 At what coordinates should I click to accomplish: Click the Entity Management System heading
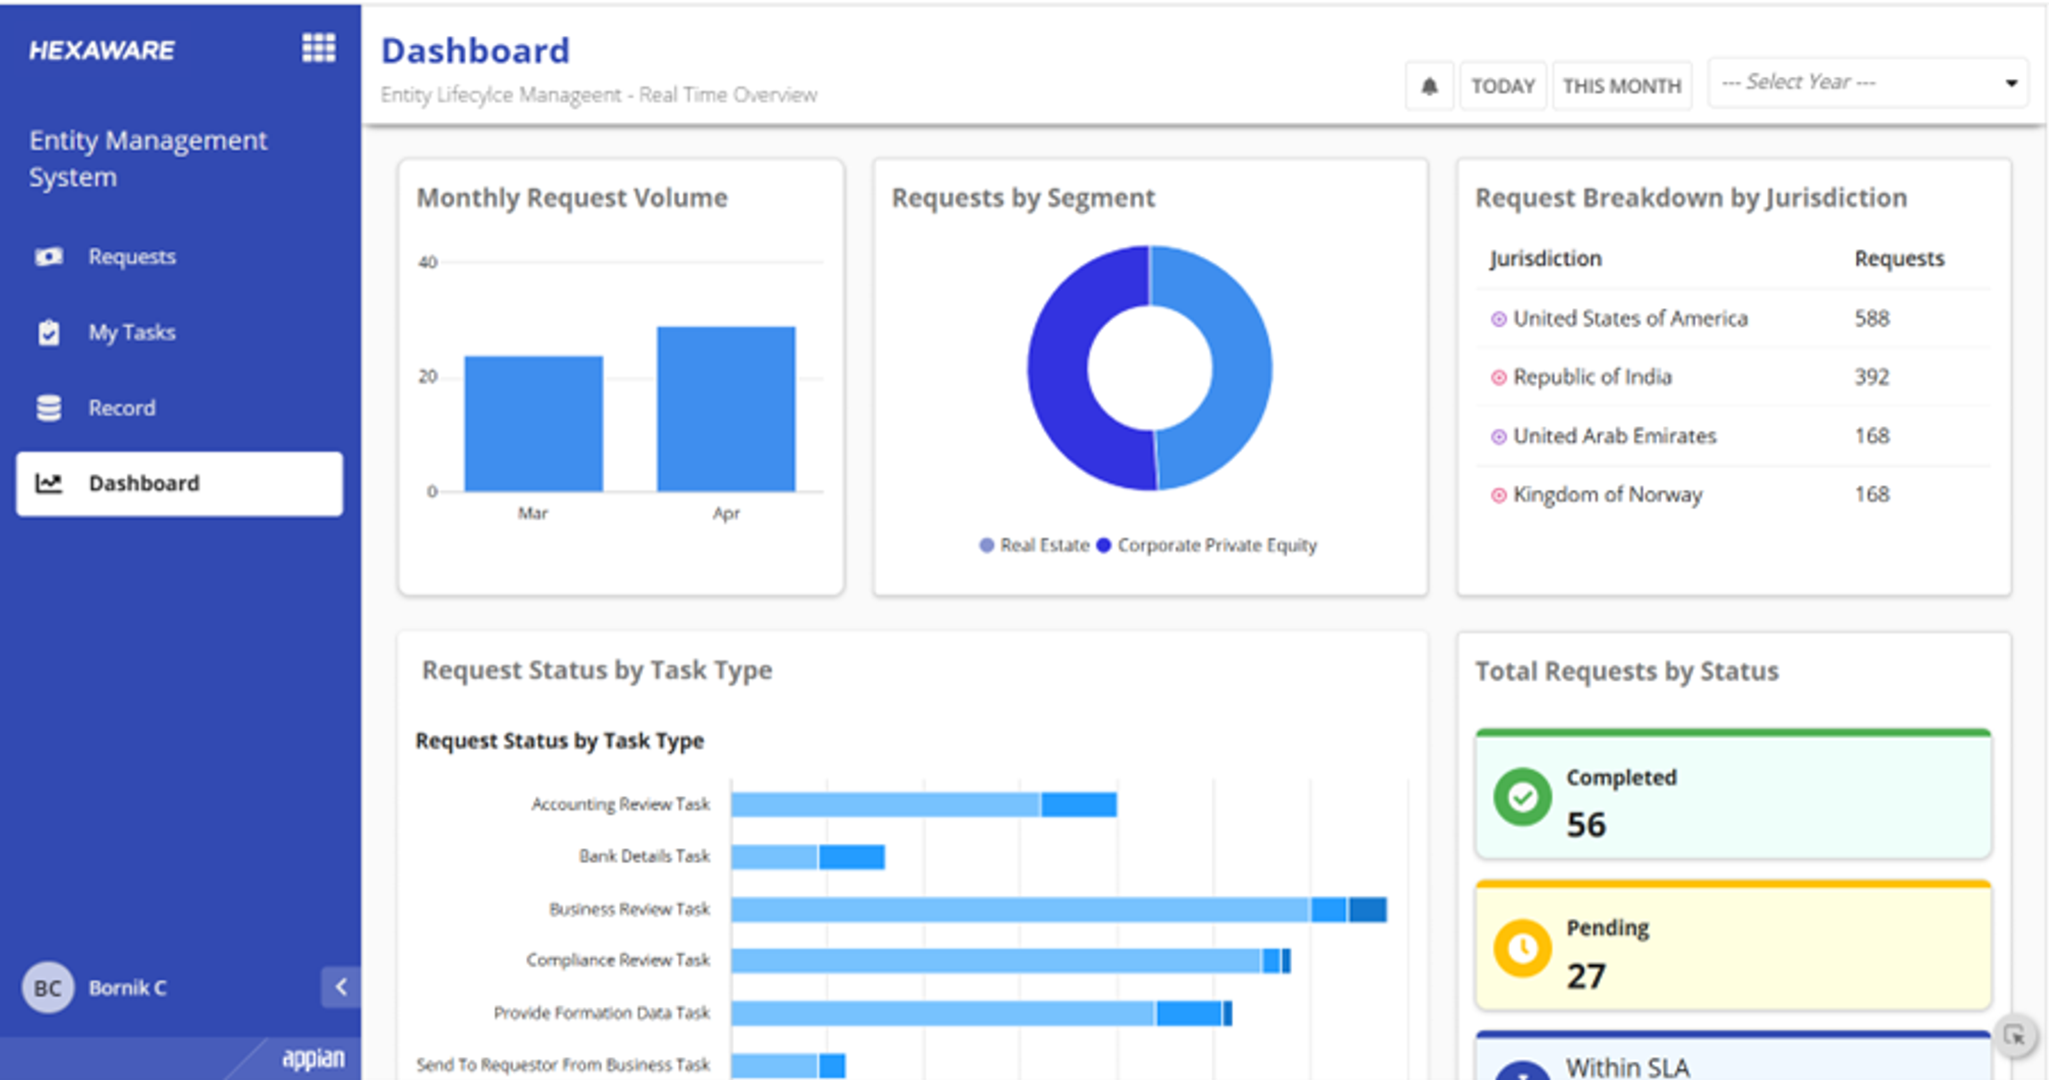148,158
